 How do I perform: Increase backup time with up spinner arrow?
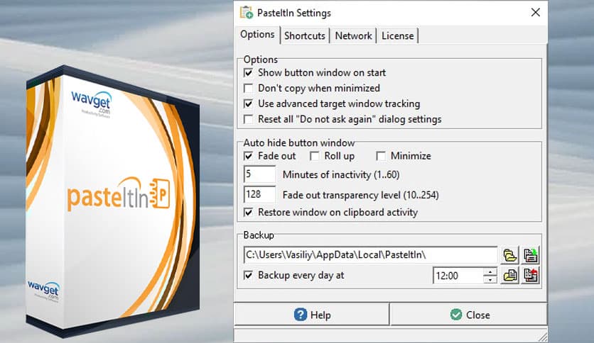[x=490, y=271]
